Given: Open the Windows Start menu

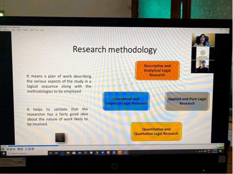Looking at the screenshot, I should [x=3, y=153].
